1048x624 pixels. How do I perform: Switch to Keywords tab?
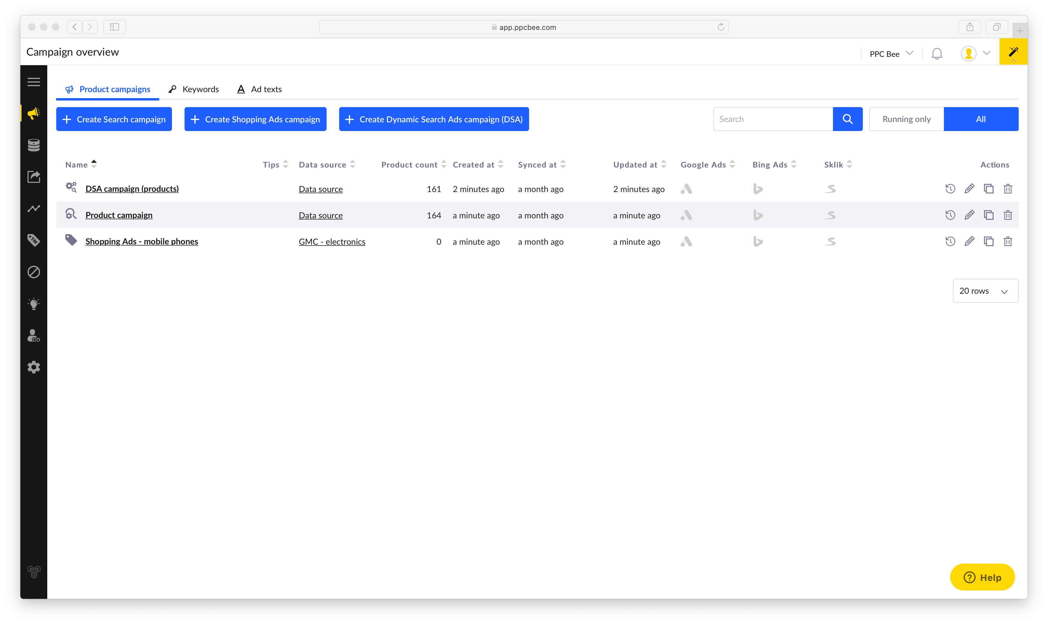[194, 89]
